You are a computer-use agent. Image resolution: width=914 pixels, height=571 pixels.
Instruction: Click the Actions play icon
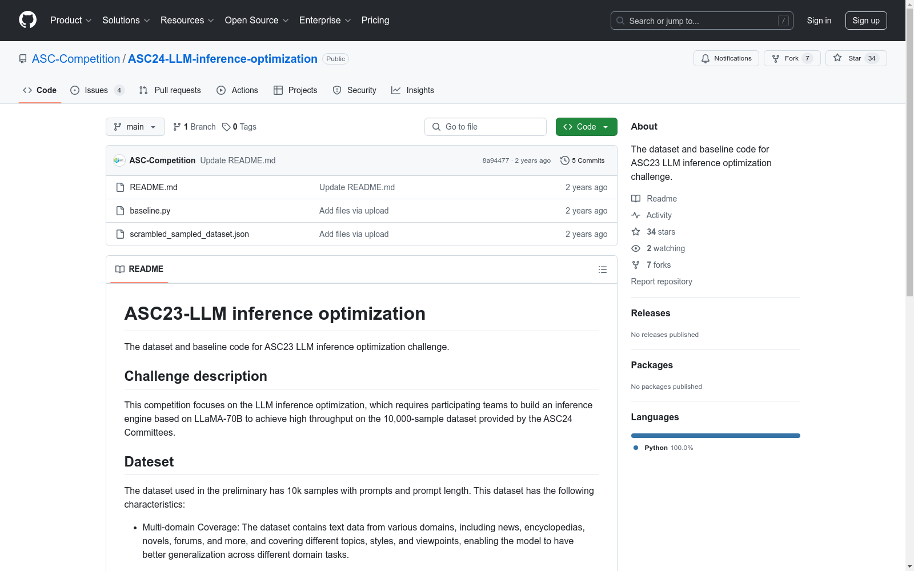click(x=221, y=90)
